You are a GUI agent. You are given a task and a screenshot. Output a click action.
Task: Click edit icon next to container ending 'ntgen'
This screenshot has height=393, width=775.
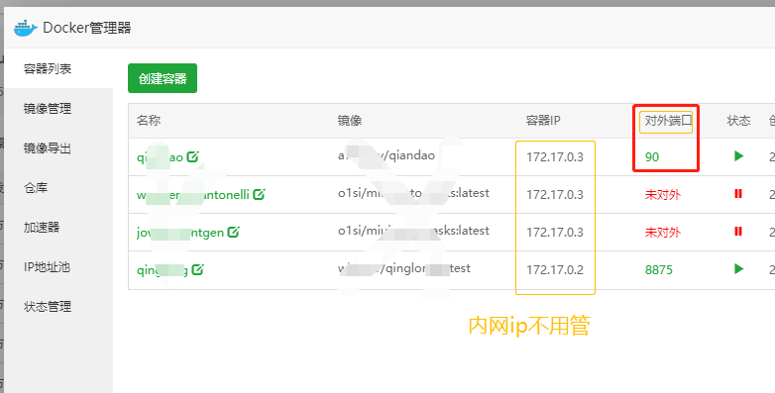[233, 232]
